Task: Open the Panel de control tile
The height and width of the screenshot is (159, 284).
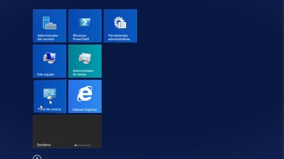Action: pos(50,96)
